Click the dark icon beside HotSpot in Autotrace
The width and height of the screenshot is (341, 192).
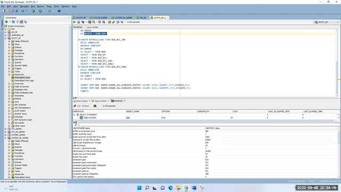click(95, 106)
